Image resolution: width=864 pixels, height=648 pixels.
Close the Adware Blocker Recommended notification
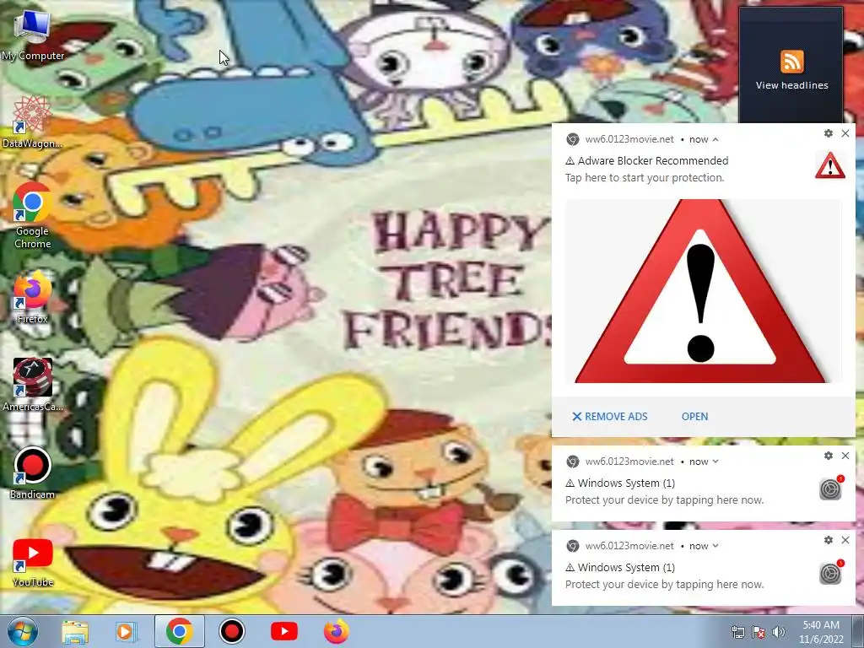click(x=845, y=133)
